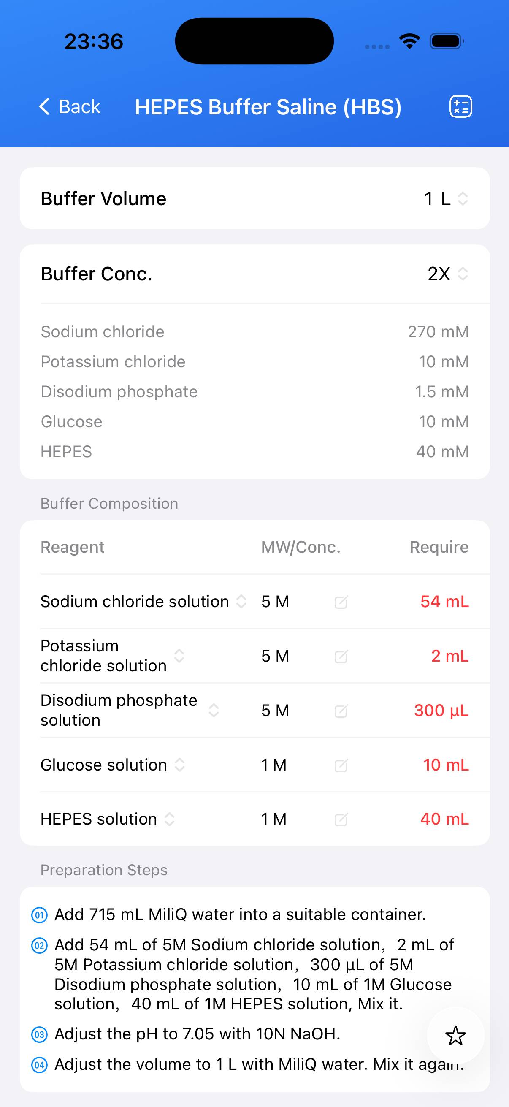Select the 54 mL required amount
This screenshot has height=1107, width=509.
pos(444,602)
